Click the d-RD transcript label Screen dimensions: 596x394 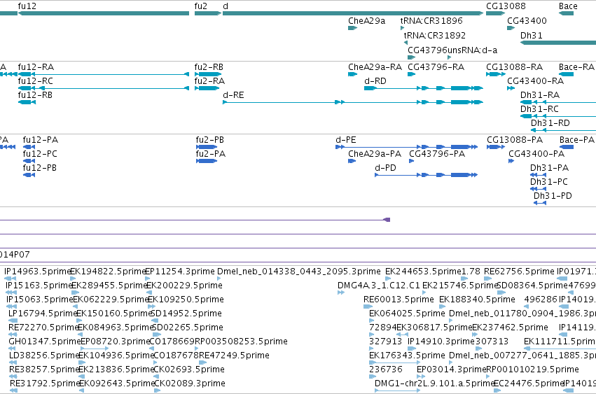375,81
